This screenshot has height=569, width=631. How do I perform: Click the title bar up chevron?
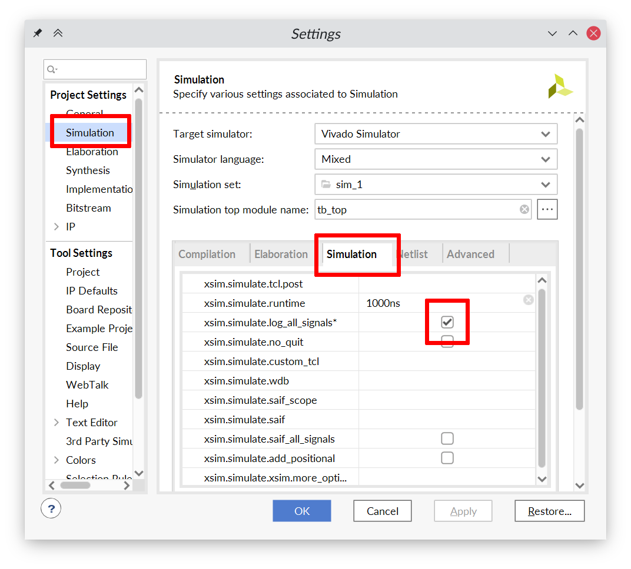coord(573,34)
